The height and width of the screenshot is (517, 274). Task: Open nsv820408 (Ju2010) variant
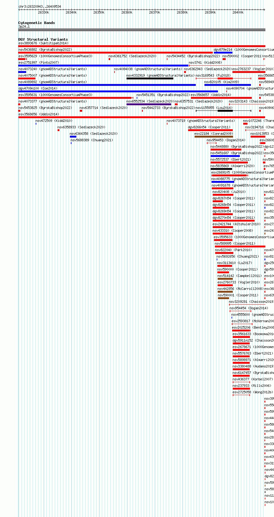tap(229, 192)
